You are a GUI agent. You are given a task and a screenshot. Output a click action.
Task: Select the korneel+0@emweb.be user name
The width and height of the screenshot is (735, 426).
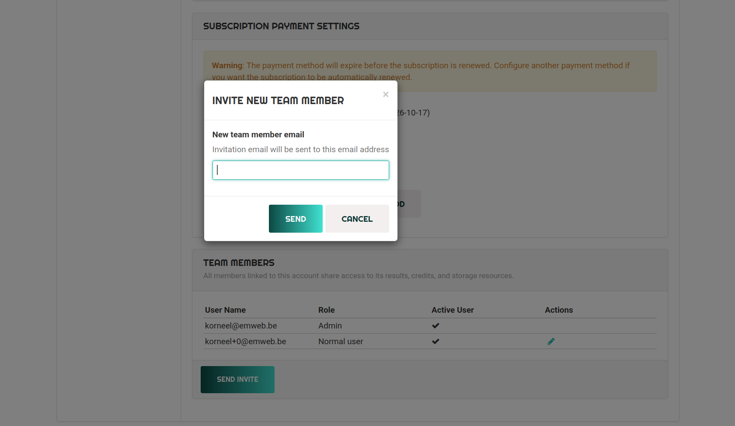coord(245,342)
